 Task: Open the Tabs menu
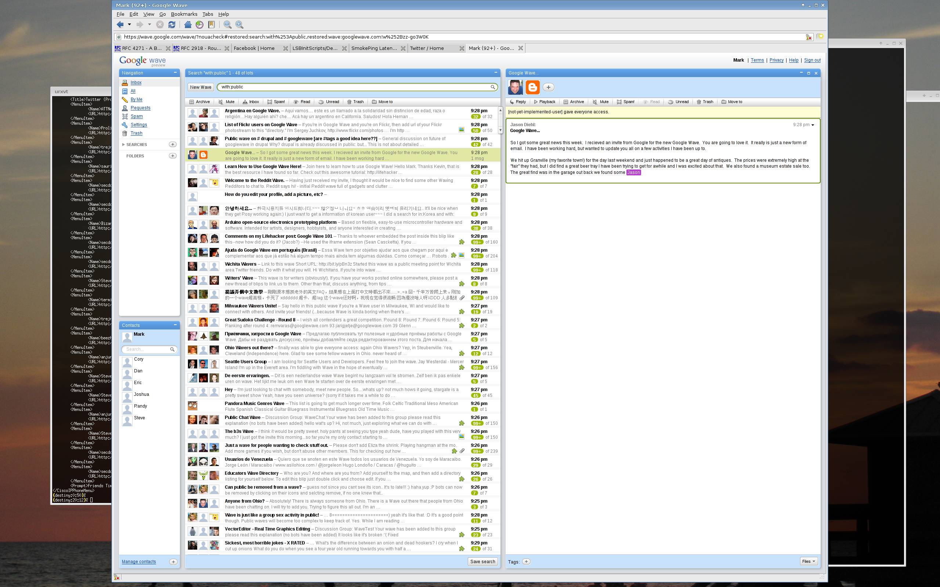208,14
